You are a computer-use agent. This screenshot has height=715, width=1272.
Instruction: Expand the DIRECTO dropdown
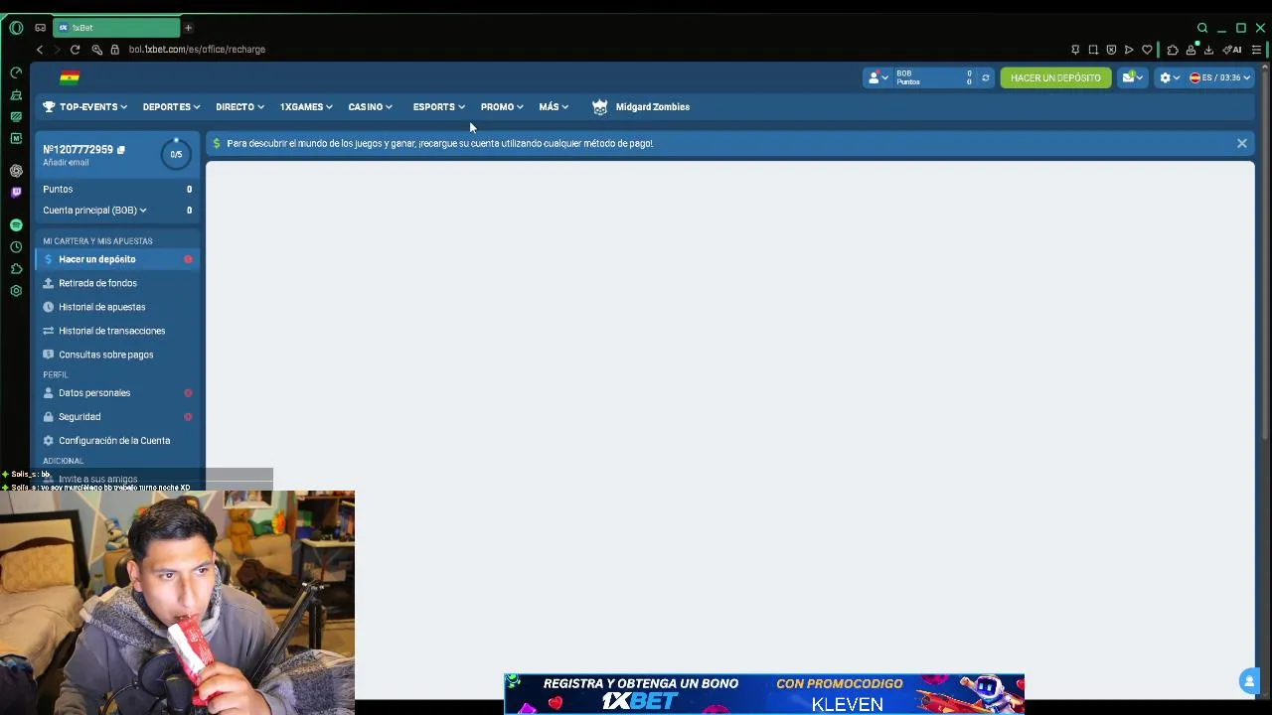[x=239, y=107]
